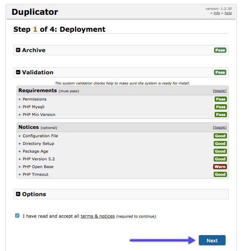Click the Next button
The width and height of the screenshot is (242, 251).
(212, 241)
